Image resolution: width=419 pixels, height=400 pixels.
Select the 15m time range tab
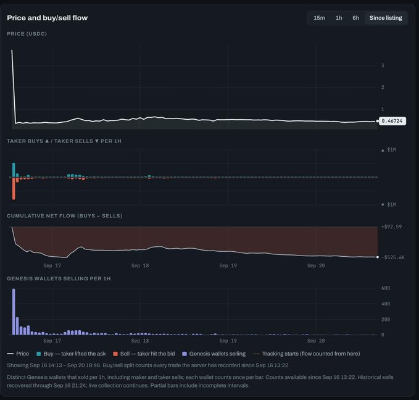click(x=319, y=18)
